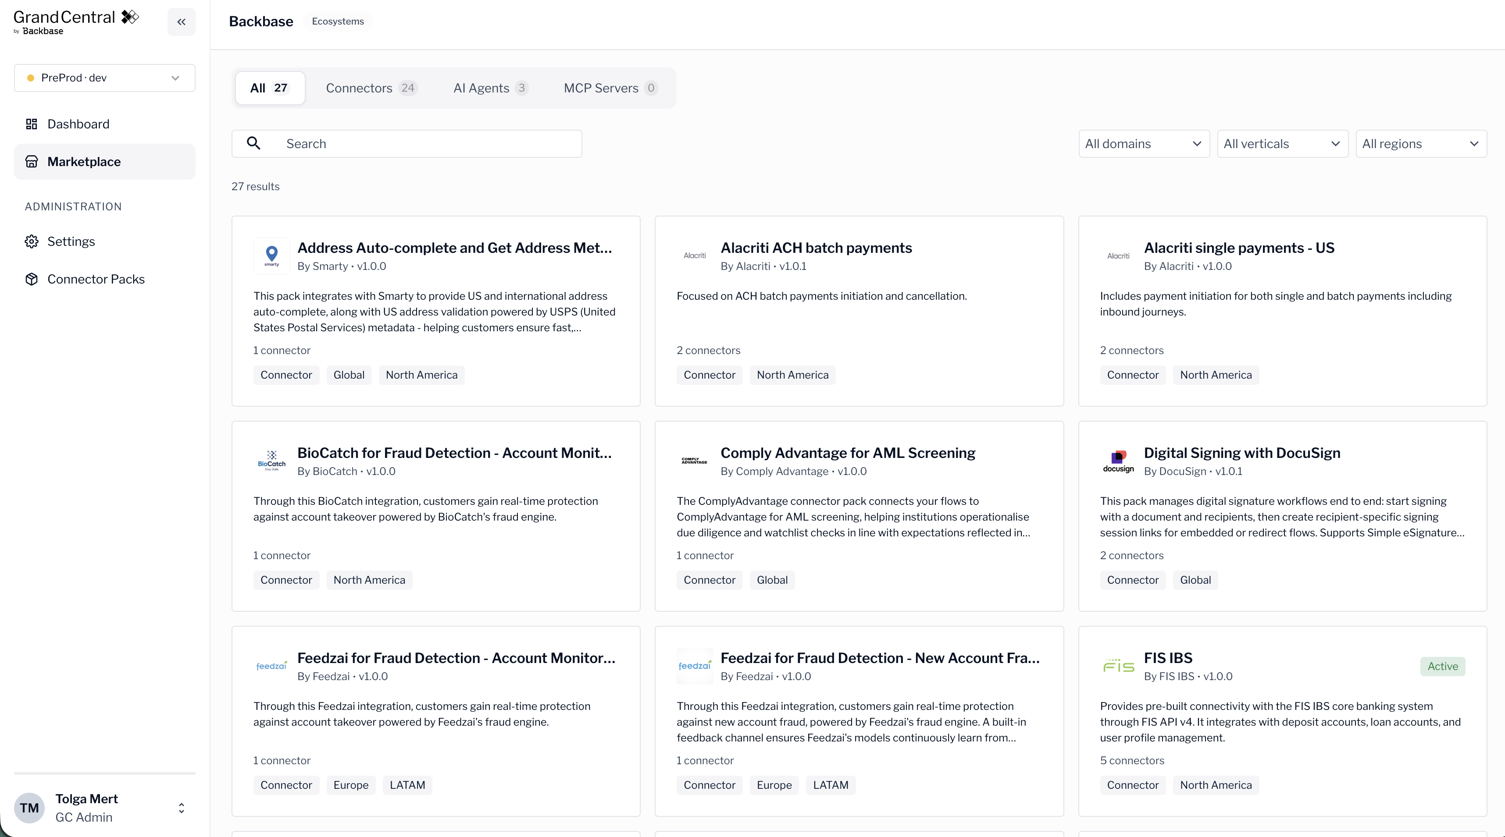Click Alacriti logo on ACH batch payments card
This screenshot has width=1505, height=837.
pyautogui.click(x=695, y=255)
